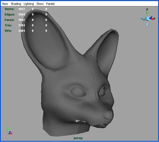Click the XYZ axis indicator in viewport corner
The height and width of the screenshot is (142, 159).
9,131
